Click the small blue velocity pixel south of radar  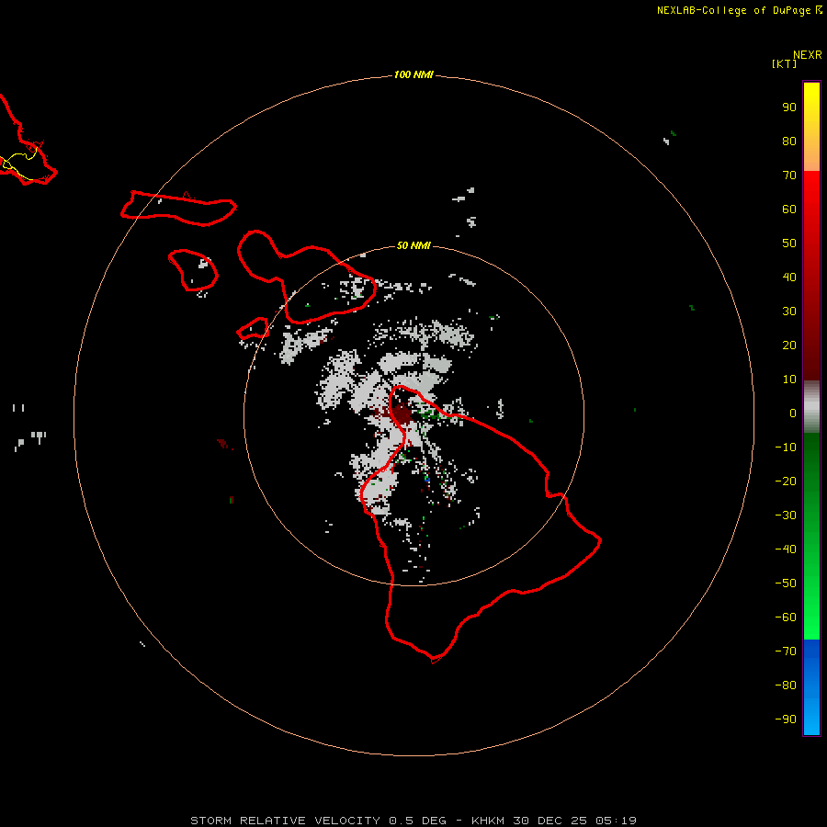[427, 480]
